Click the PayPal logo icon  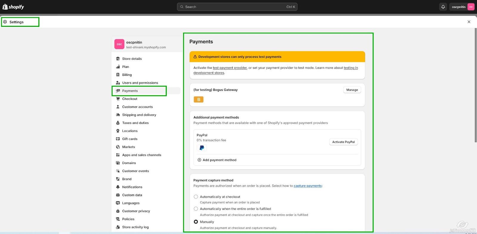point(202,148)
